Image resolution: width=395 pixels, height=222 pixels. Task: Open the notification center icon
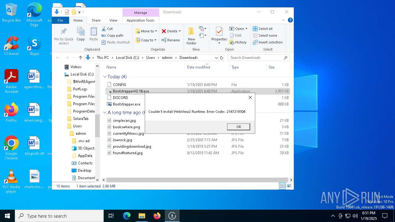pos(385,216)
